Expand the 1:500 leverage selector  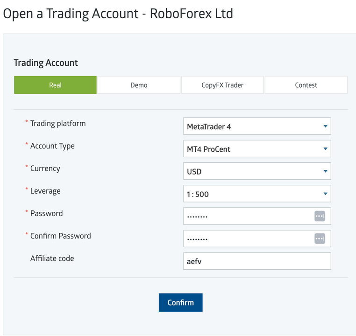tap(257, 193)
